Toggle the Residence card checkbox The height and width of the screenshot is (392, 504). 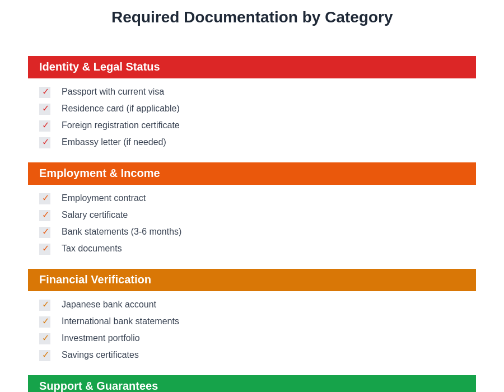coord(45,109)
